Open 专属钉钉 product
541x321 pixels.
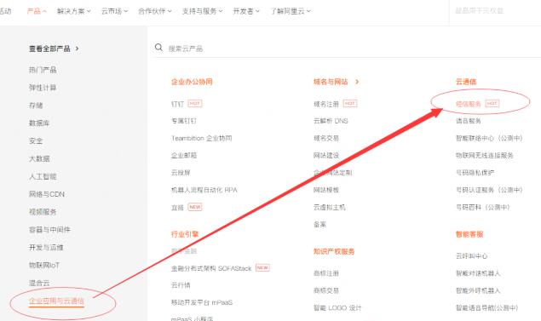pos(184,121)
